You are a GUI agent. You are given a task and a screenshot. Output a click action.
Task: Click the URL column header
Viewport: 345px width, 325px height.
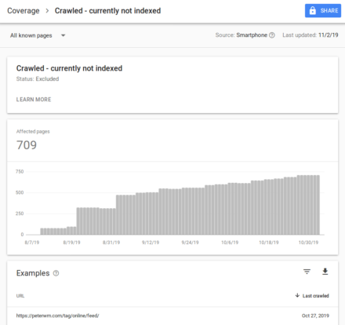click(20, 296)
